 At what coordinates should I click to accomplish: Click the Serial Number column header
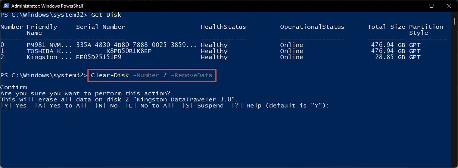pyautogui.click(x=101, y=27)
